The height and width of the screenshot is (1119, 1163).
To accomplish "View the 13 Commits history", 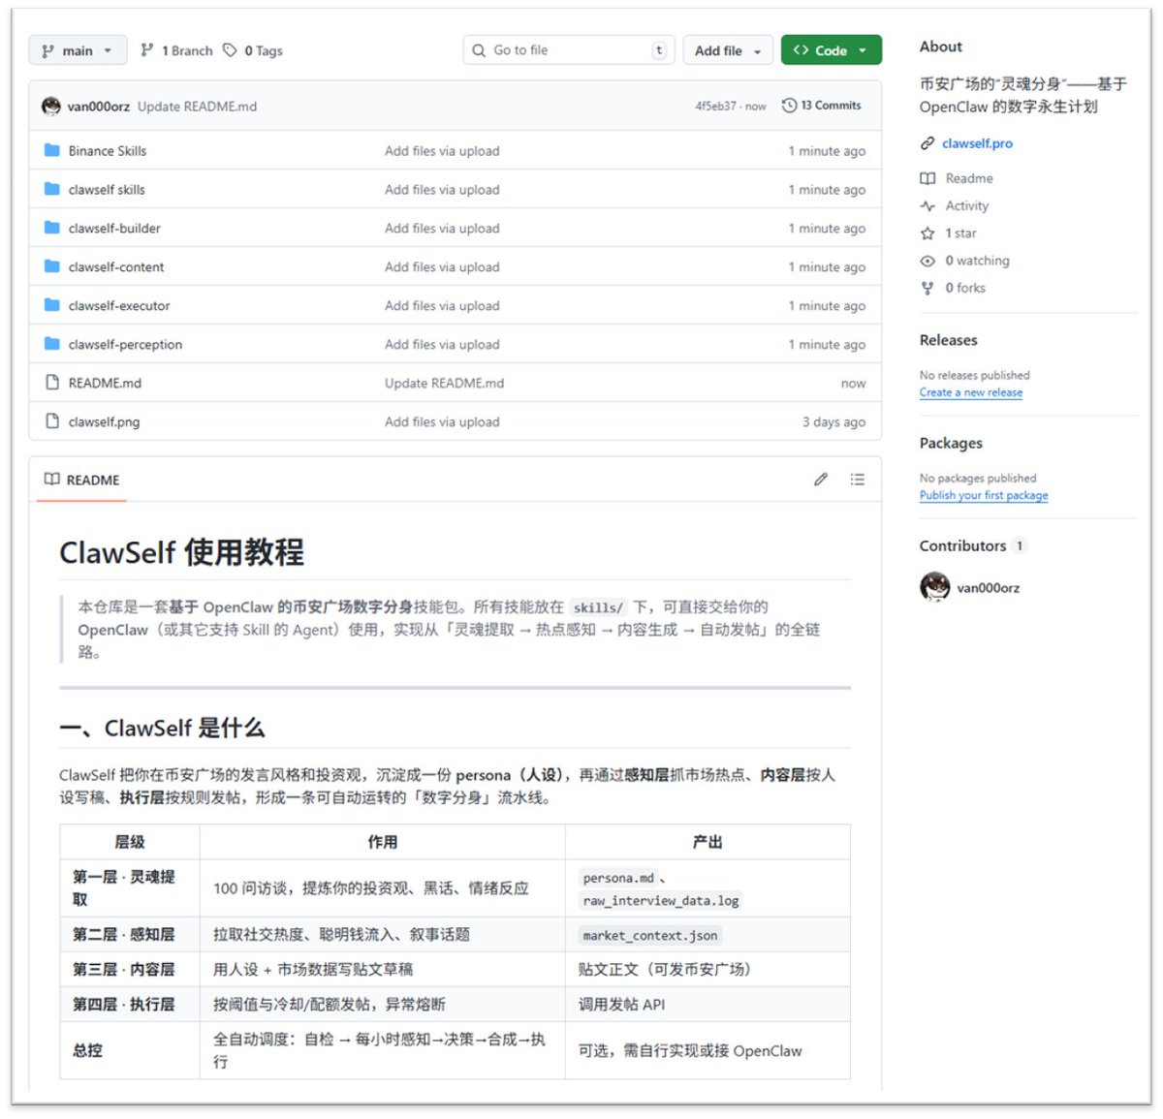I will (x=822, y=106).
